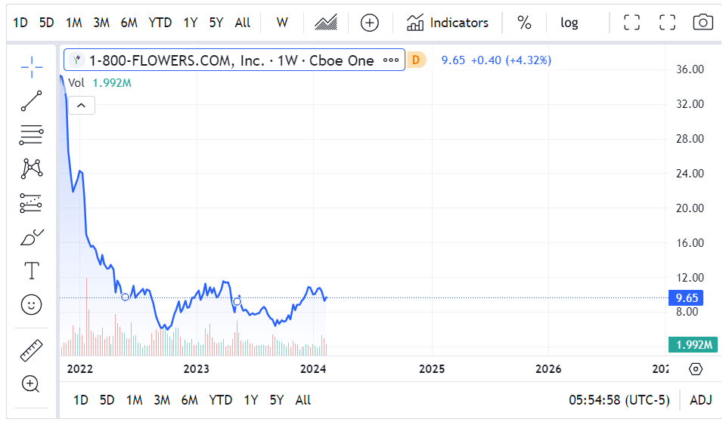This screenshot has height=422, width=723.
Task: Choose bottom 1D date range
Action: [x=81, y=400]
